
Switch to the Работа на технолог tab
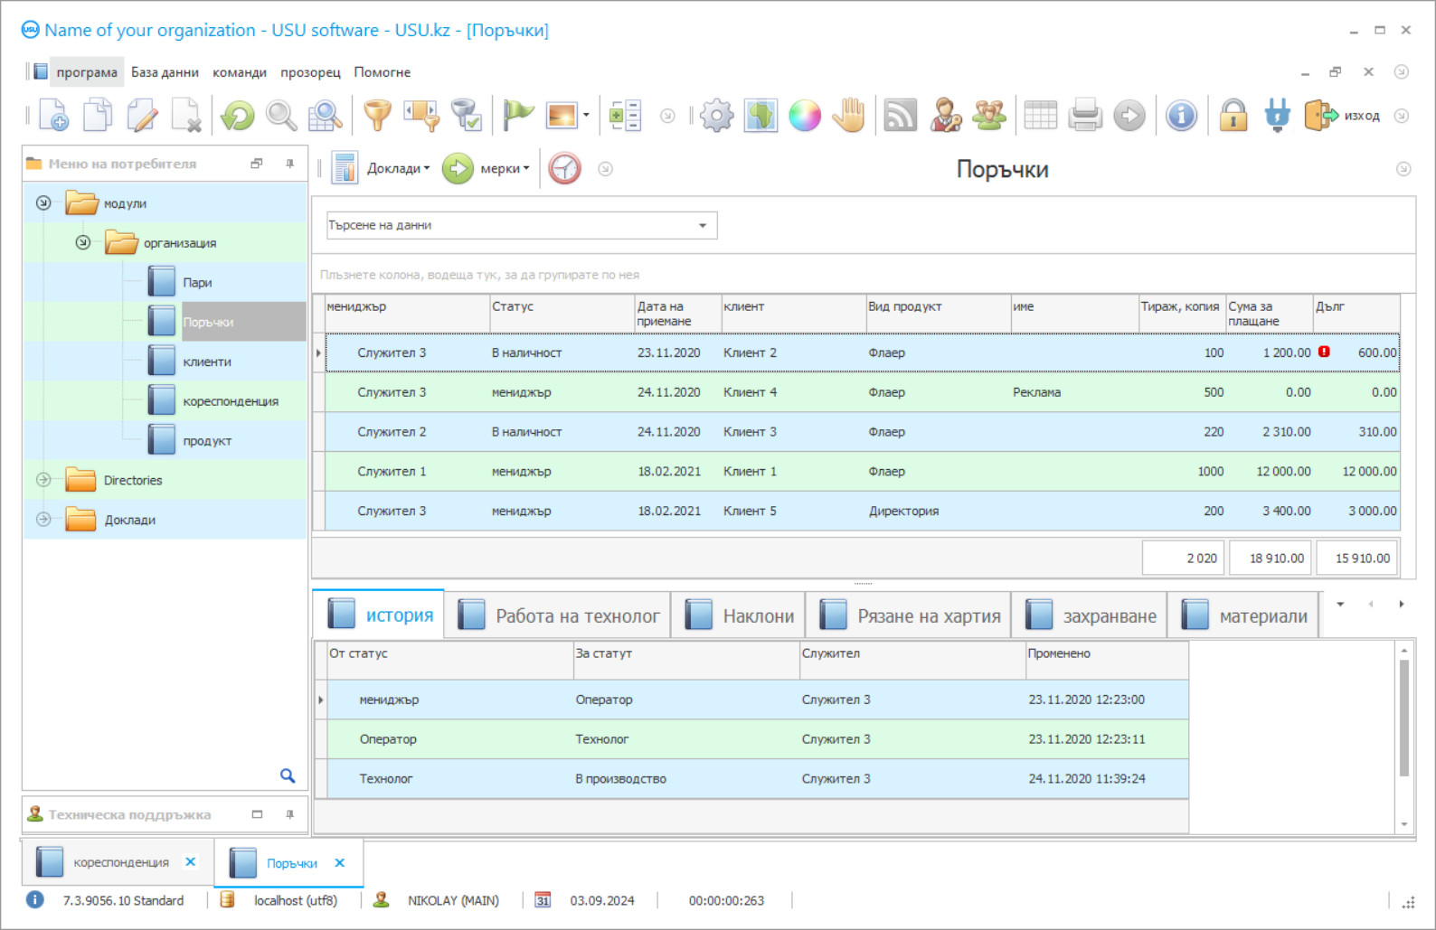[x=577, y=616]
